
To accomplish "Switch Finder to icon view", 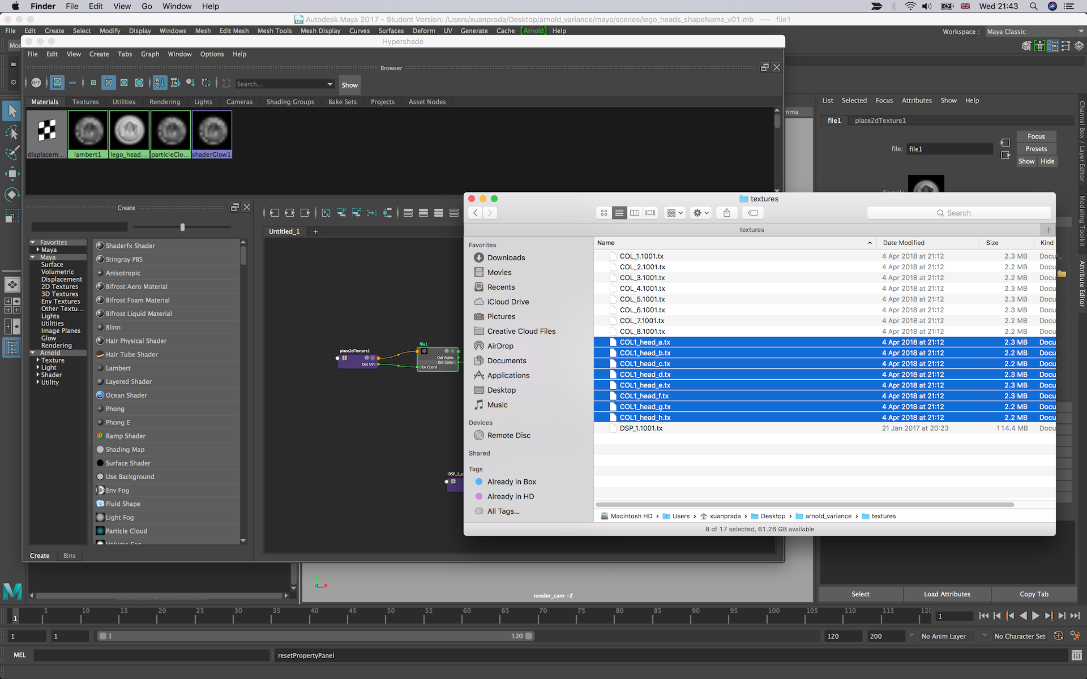I will click(x=604, y=213).
